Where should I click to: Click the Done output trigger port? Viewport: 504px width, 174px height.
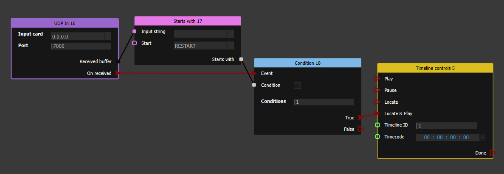point(492,153)
